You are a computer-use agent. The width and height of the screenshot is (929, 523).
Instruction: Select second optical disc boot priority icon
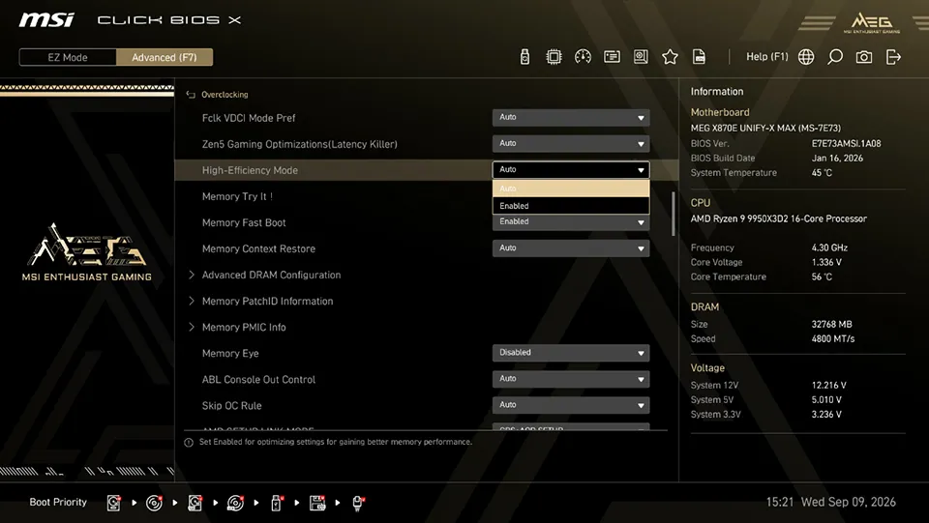point(236,503)
